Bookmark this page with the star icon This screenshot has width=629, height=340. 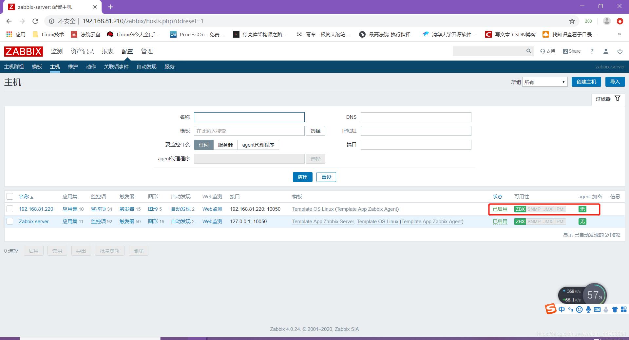click(572, 21)
